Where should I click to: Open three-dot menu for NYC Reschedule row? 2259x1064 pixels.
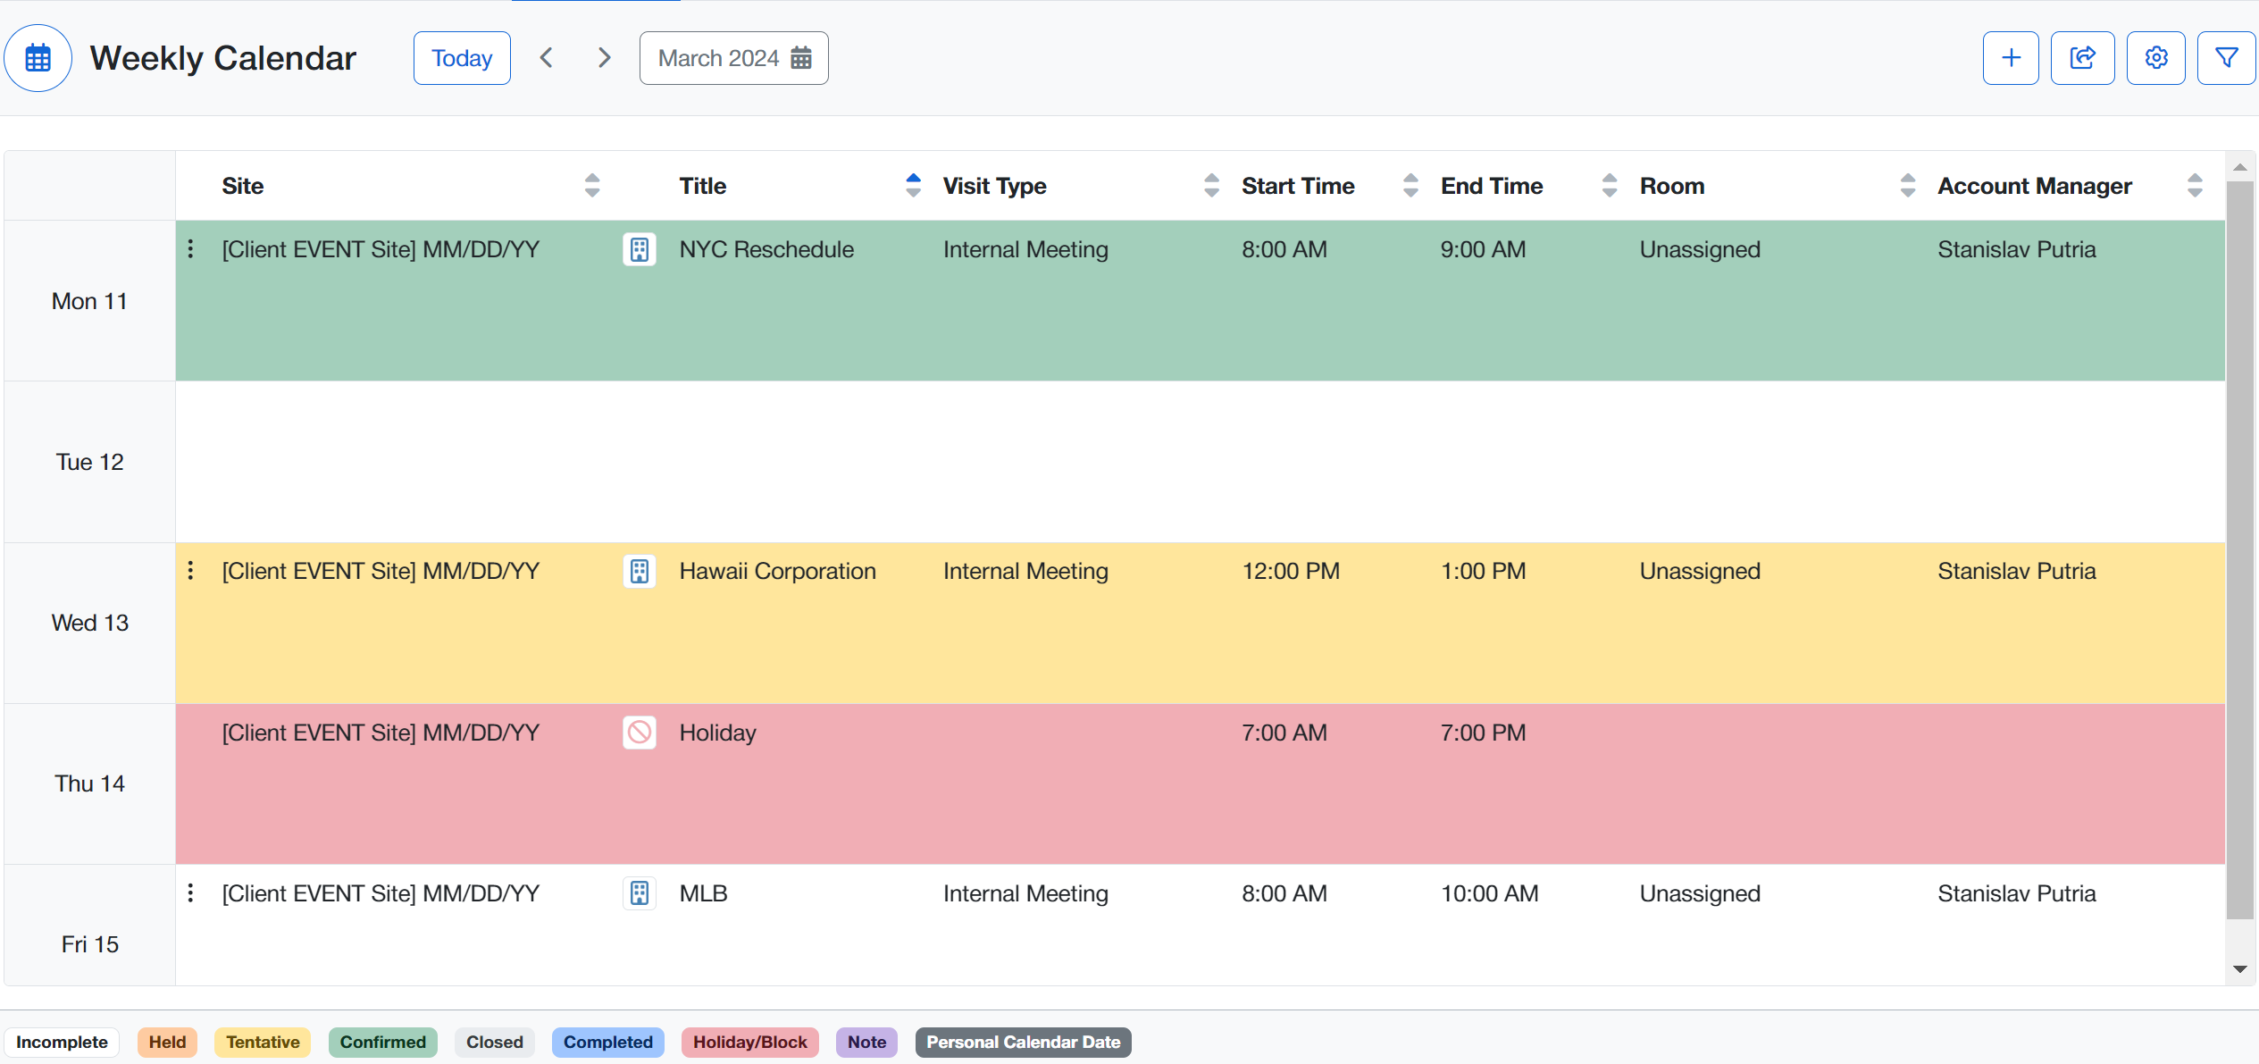(190, 249)
